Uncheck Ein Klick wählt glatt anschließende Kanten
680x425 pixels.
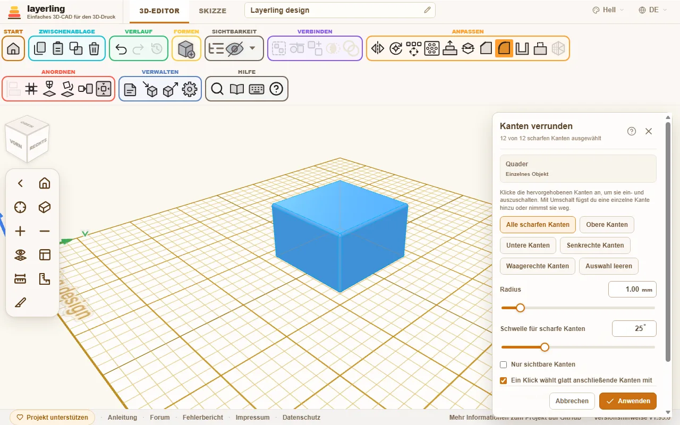pyautogui.click(x=504, y=380)
